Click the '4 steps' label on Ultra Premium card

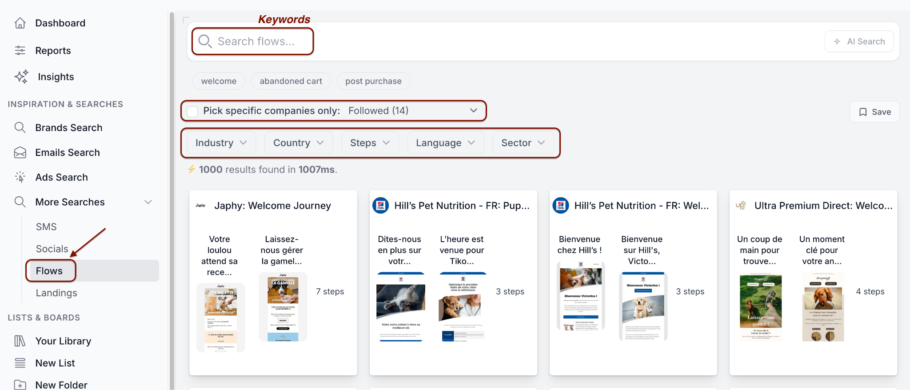tap(870, 292)
